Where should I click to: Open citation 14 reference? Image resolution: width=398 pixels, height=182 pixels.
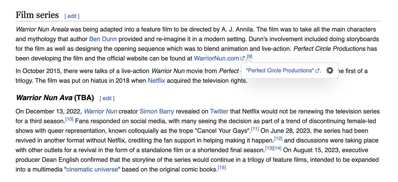tap(278, 148)
